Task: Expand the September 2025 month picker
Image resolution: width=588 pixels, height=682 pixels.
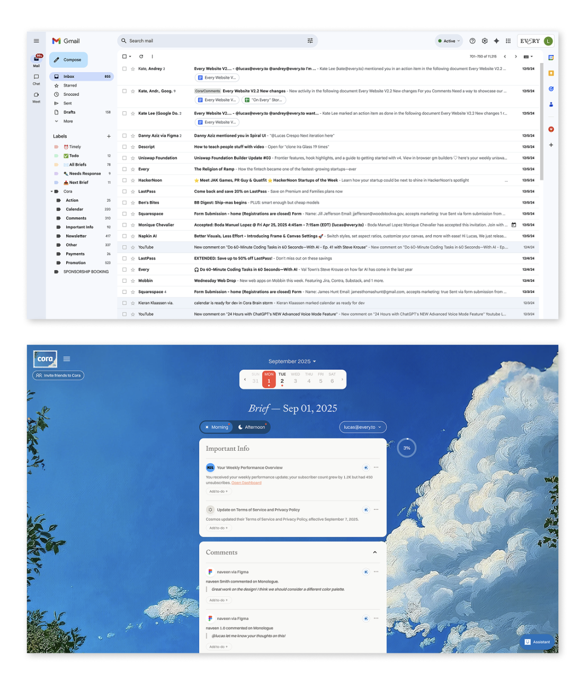Action: (x=292, y=361)
